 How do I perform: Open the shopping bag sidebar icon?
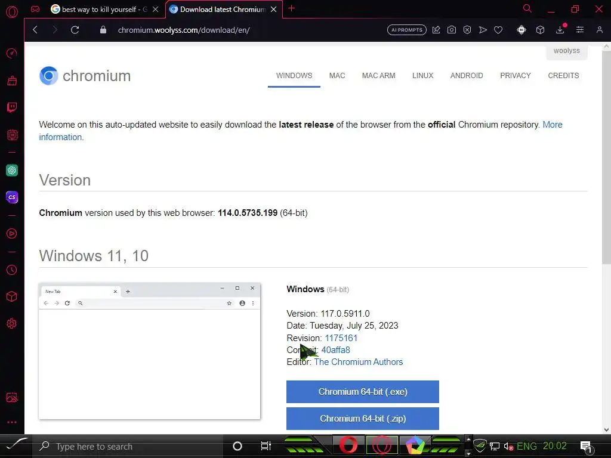(x=12, y=81)
